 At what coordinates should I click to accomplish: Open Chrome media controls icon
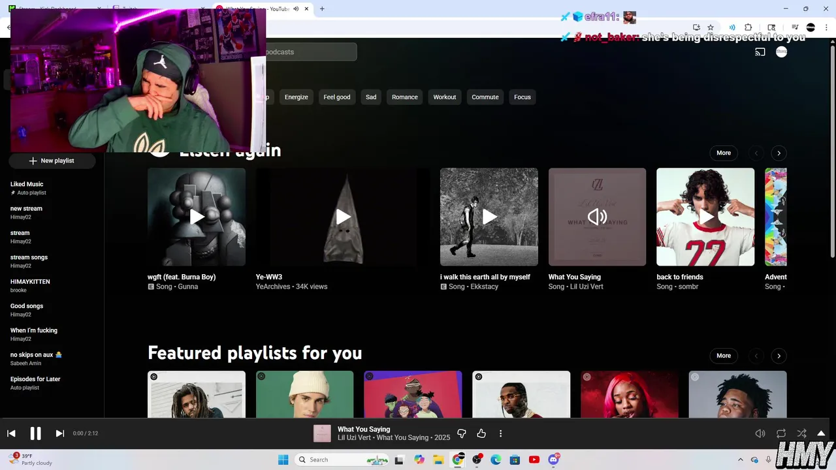(x=795, y=27)
